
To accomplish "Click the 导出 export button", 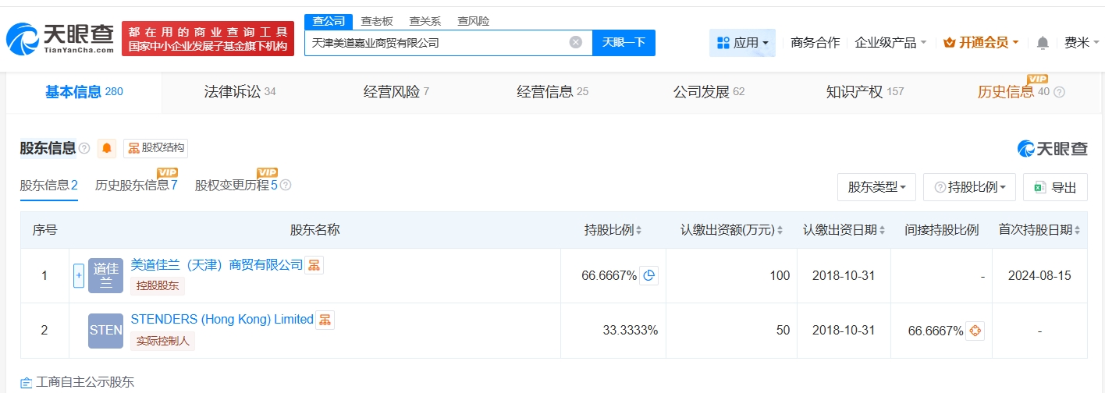I will [x=1054, y=187].
